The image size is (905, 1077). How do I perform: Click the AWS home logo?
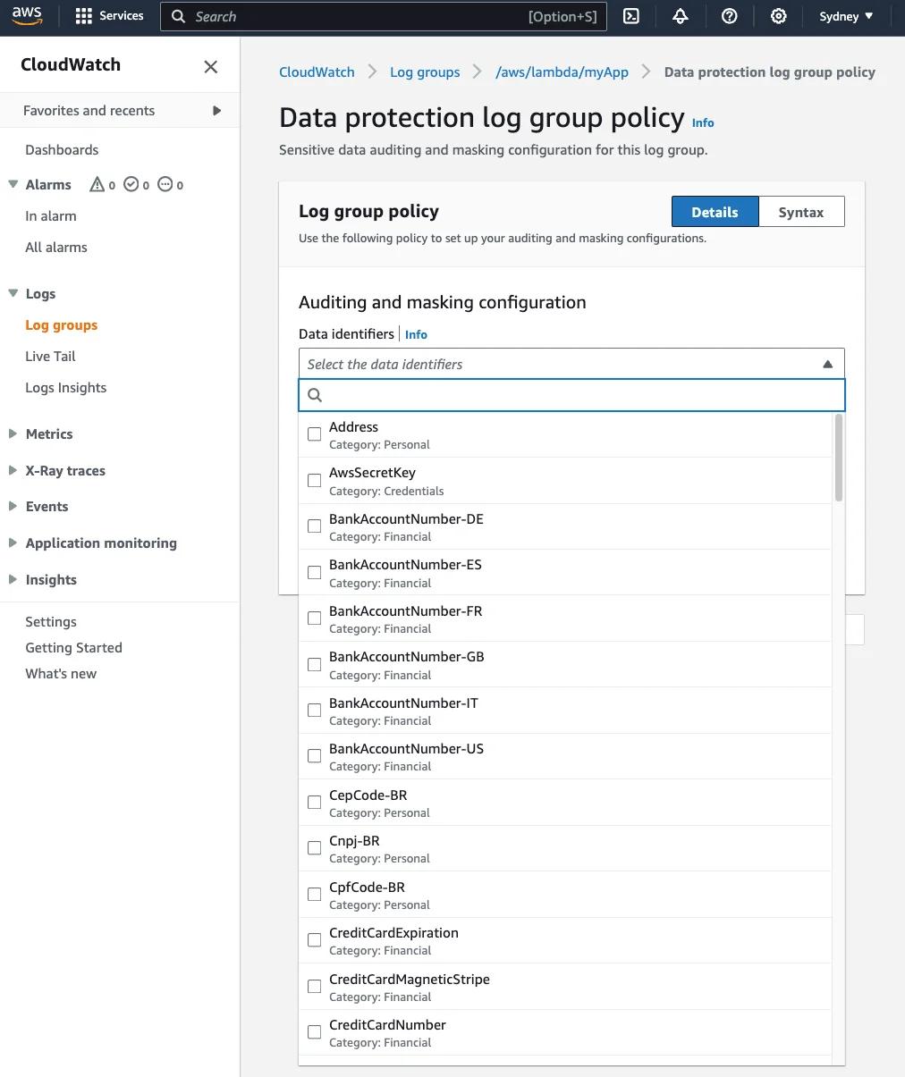click(x=28, y=14)
